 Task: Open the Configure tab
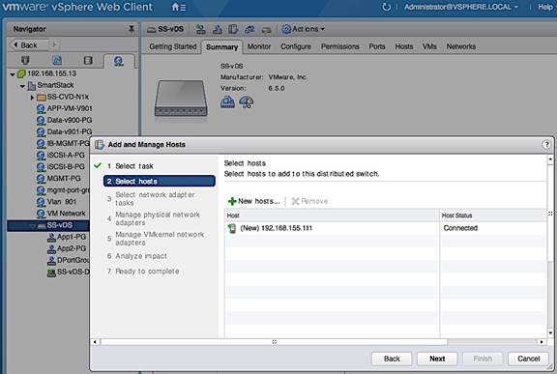click(296, 46)
